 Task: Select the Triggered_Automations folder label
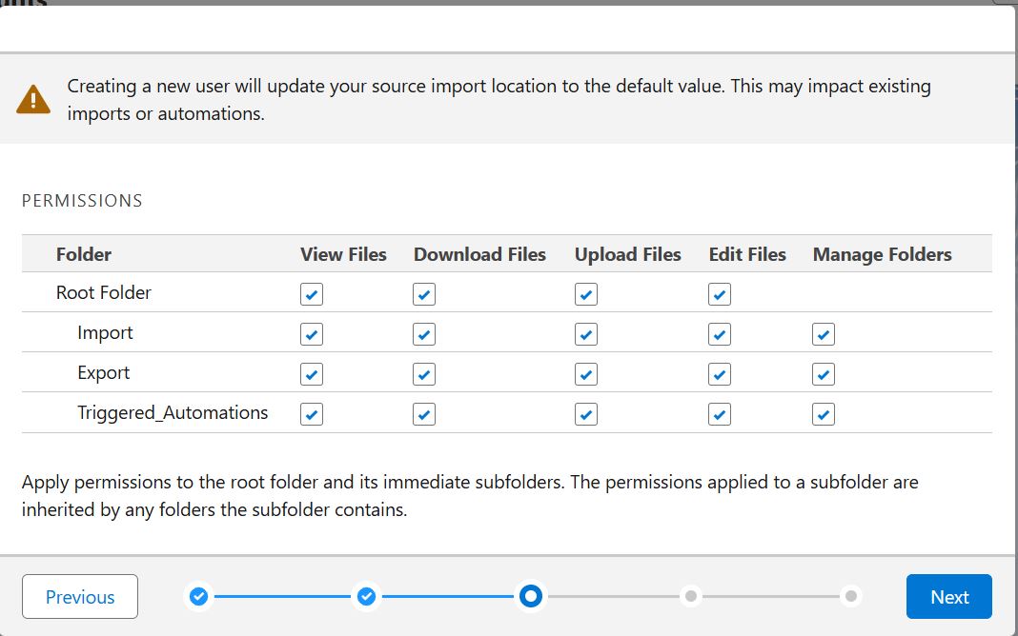[x=173, y=412]
